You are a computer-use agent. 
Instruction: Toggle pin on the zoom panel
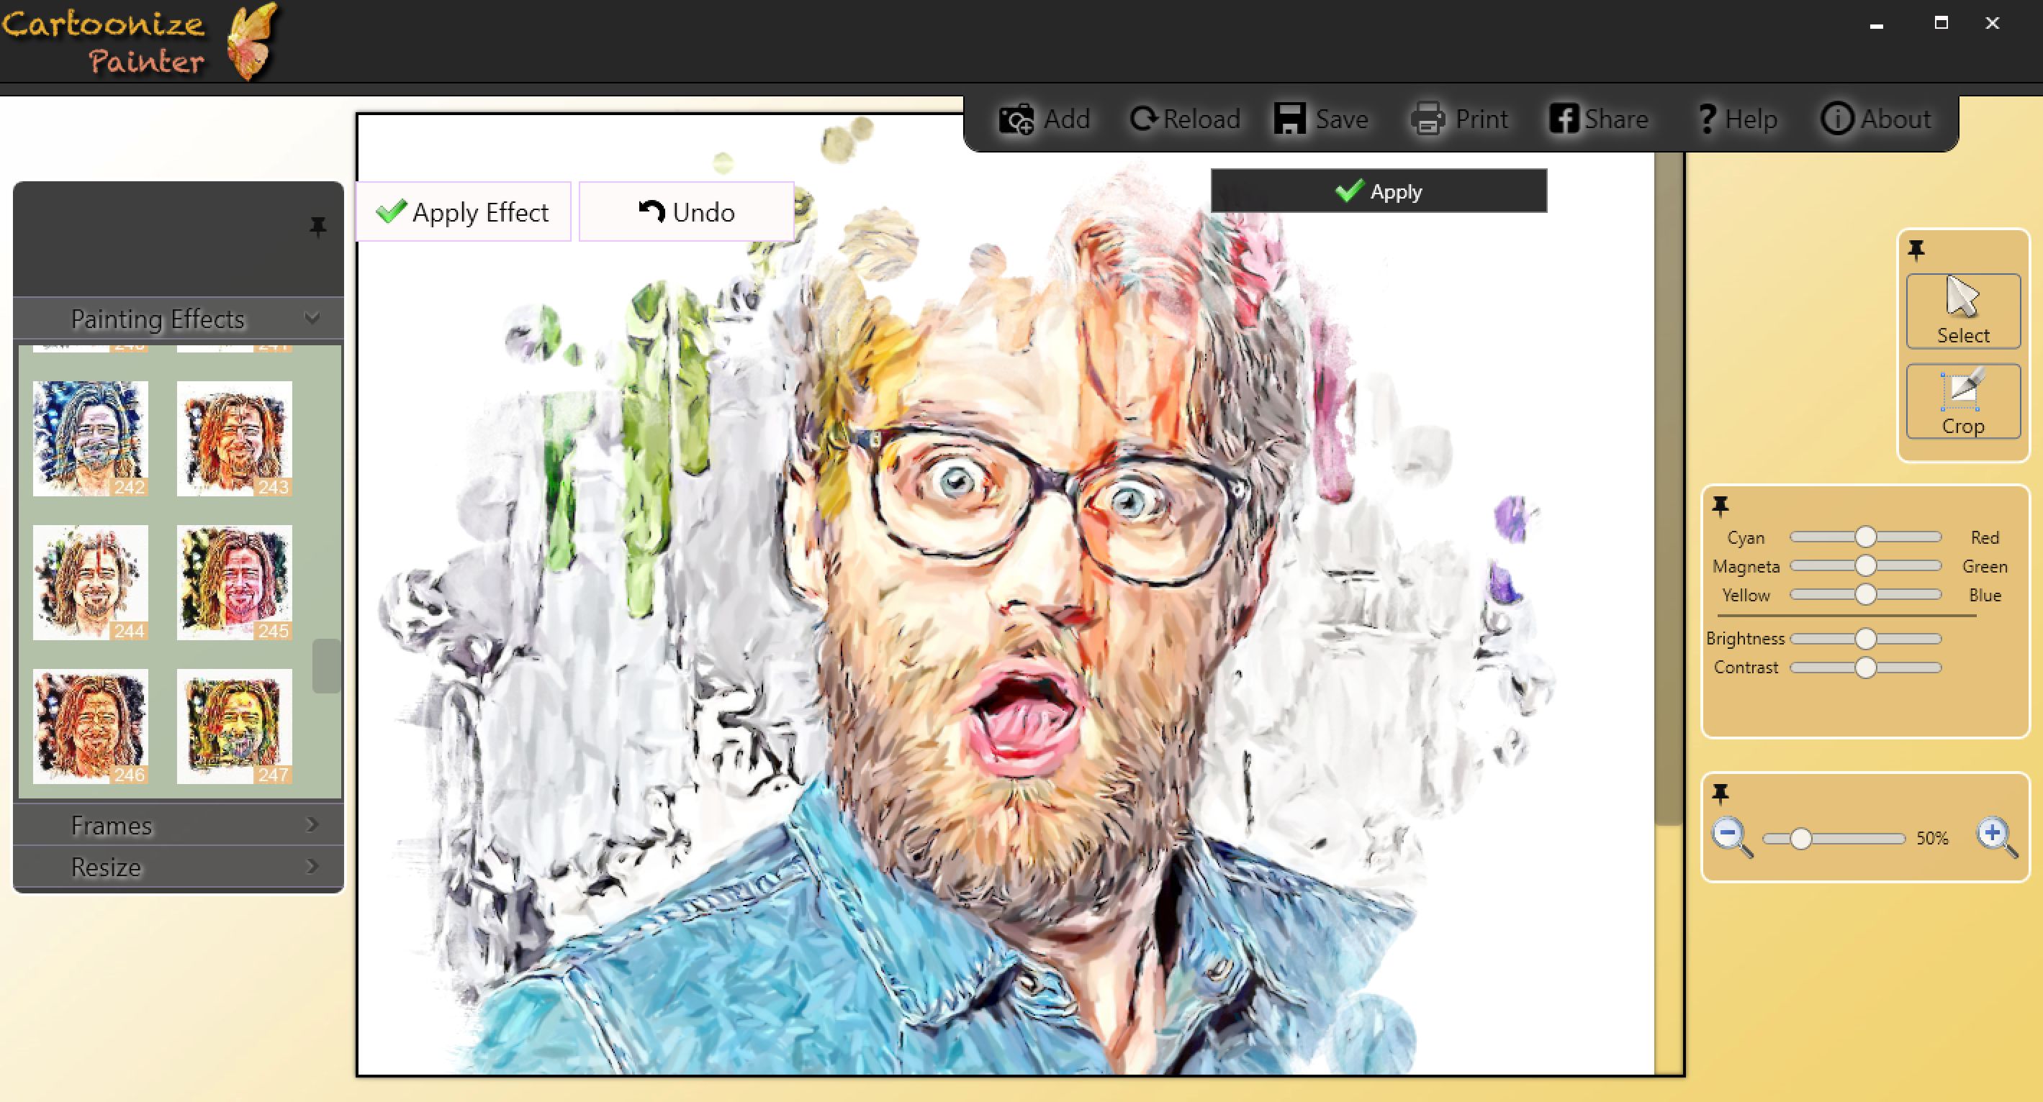1720,793
